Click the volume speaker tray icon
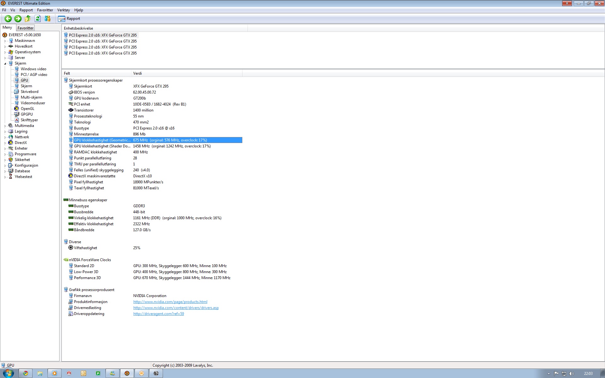Image resolution: width=605 pixels, height=378 pixels. point(572,374)
